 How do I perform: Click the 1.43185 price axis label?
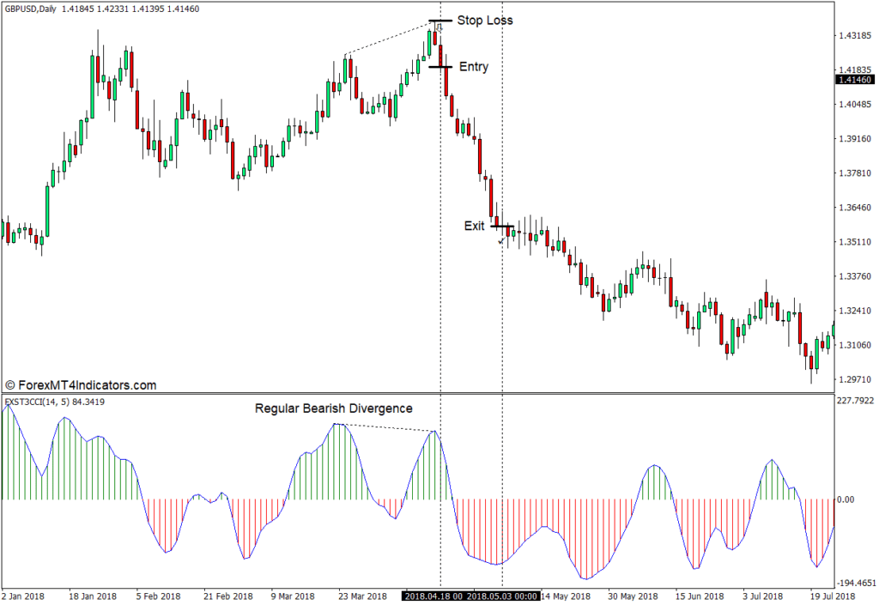pyautogui.click(x=854, y=36)
